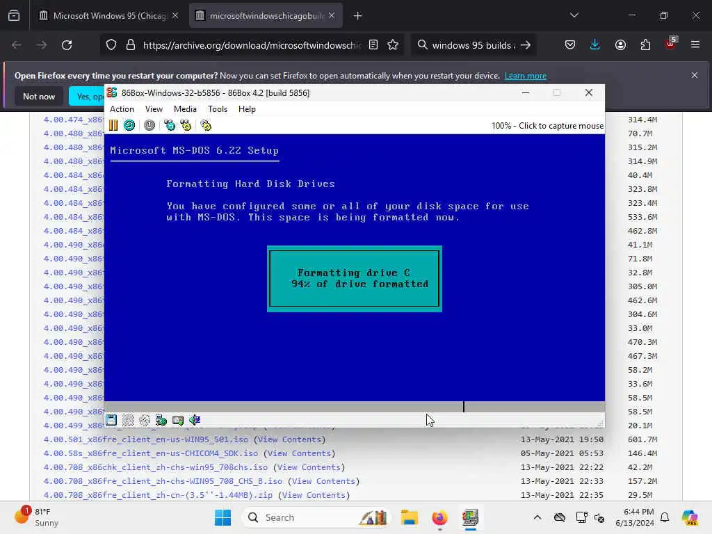
Task: Click the Firefox back arrow
Action: (17, 45)
